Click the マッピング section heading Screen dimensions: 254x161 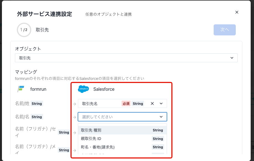[x=26, y=72]
